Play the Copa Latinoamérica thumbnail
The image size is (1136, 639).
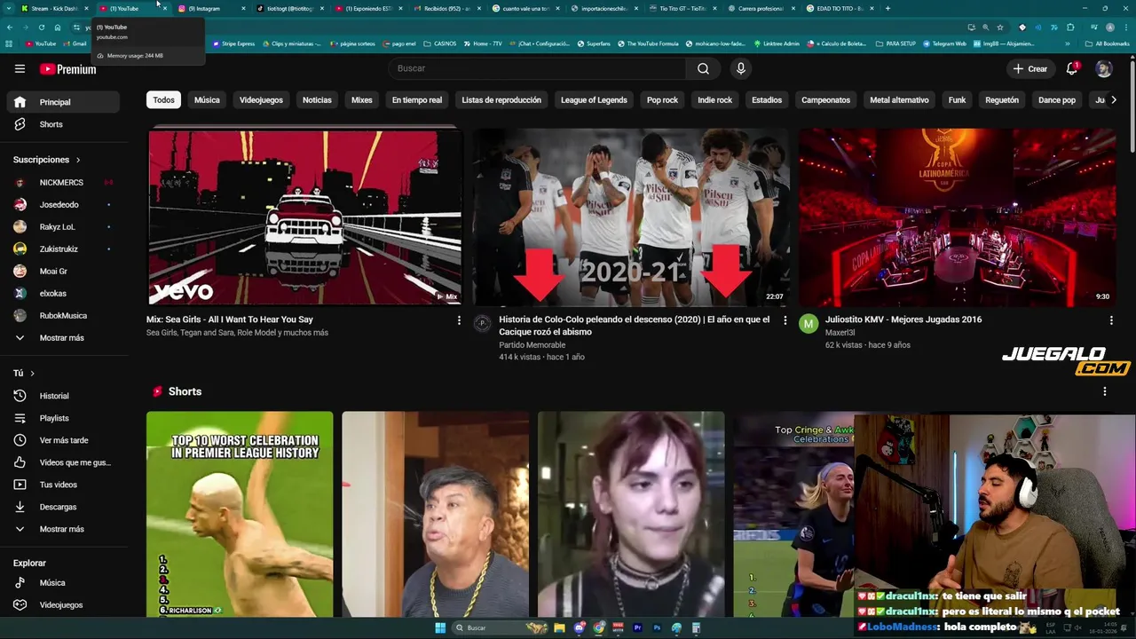958,217
